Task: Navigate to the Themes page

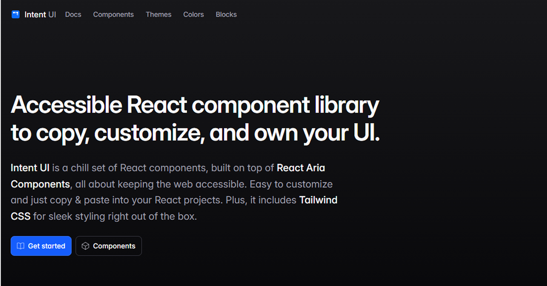Action: pos(158,15)
